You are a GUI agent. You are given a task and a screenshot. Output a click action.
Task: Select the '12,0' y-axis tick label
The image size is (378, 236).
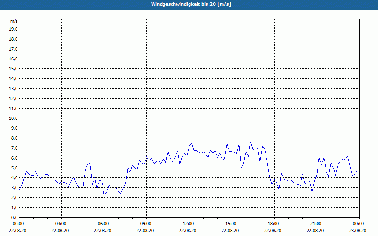click(x=13, y=99)
